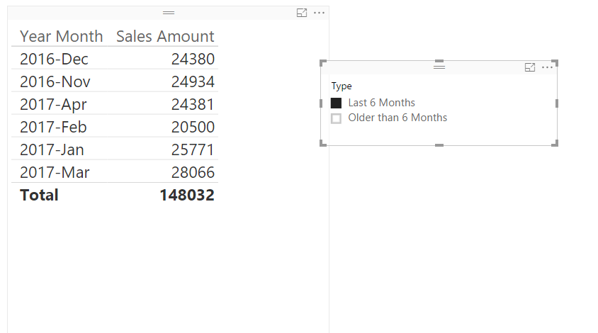The width and height of the screenshot is (598, 333).
Task: Click the slicer bottom-left corner resize handle
Action: tap(322, 143)
